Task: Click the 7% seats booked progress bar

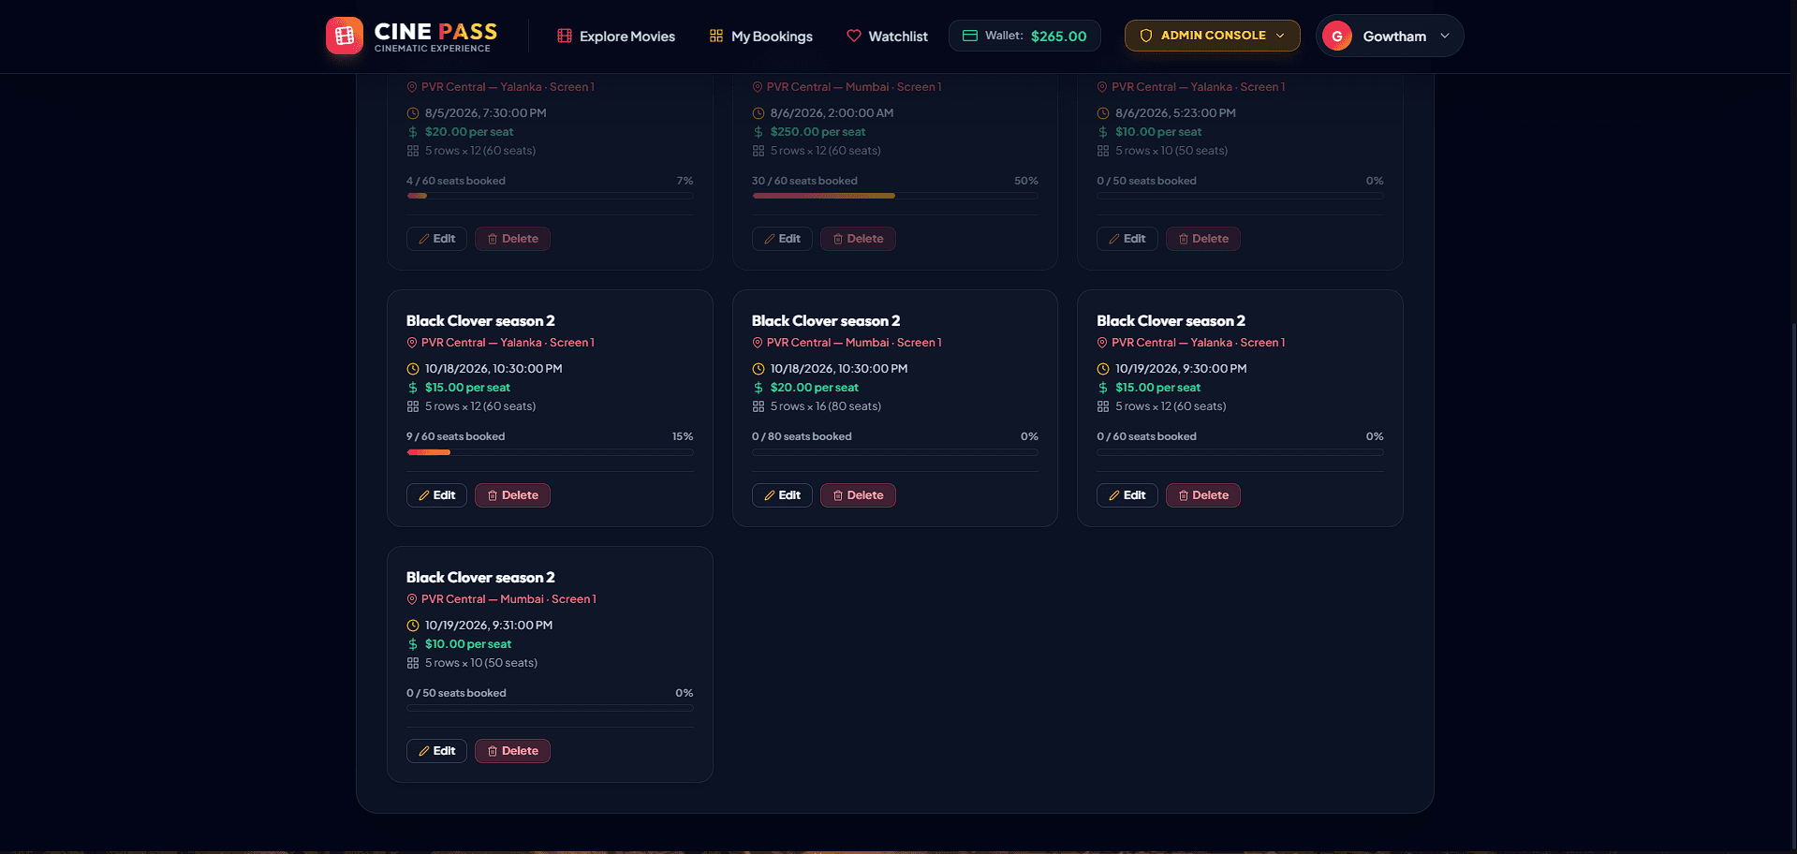Action: (x=550, y=196)
